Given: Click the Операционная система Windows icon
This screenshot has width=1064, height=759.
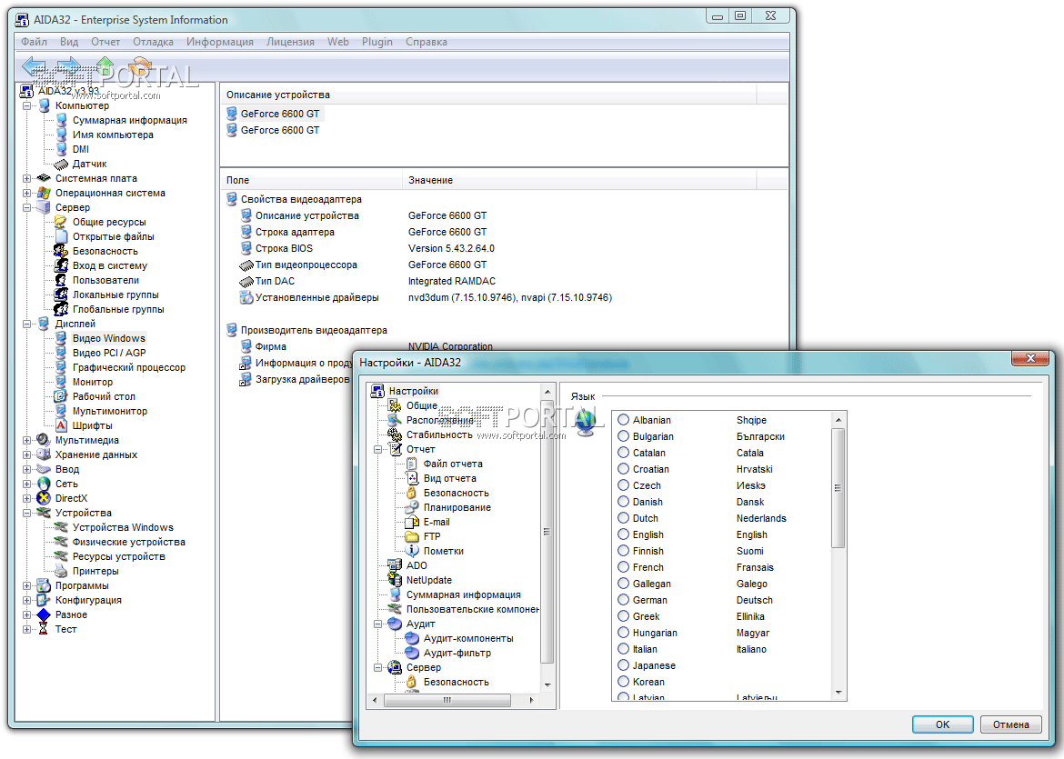Looking at the screenshot, I should point(45,194).
